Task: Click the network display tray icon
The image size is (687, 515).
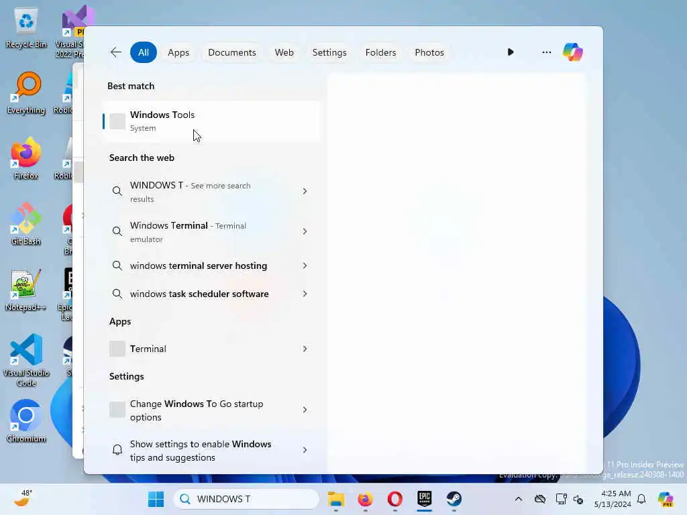Action: coord(561,499)
